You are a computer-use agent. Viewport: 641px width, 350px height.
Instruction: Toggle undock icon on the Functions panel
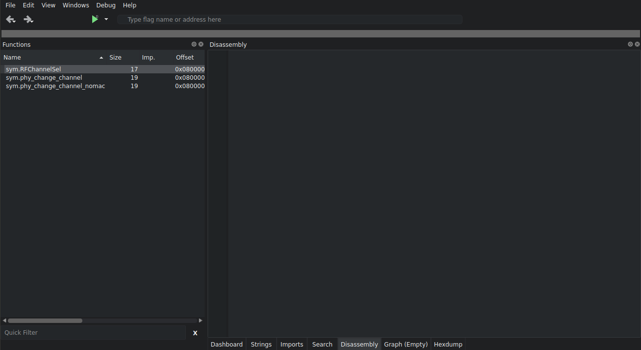coord(194,44)
